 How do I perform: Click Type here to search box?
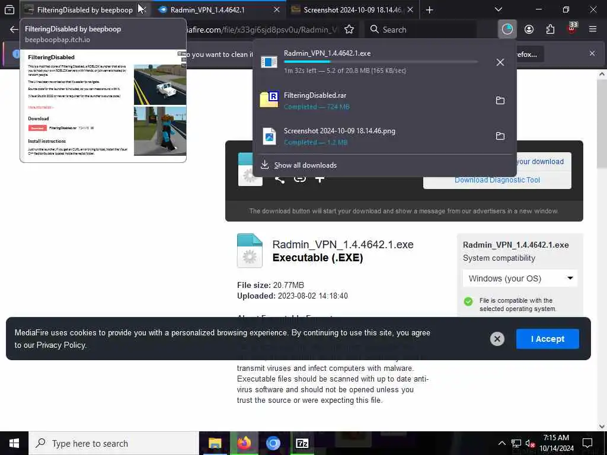tap(113, 443)
